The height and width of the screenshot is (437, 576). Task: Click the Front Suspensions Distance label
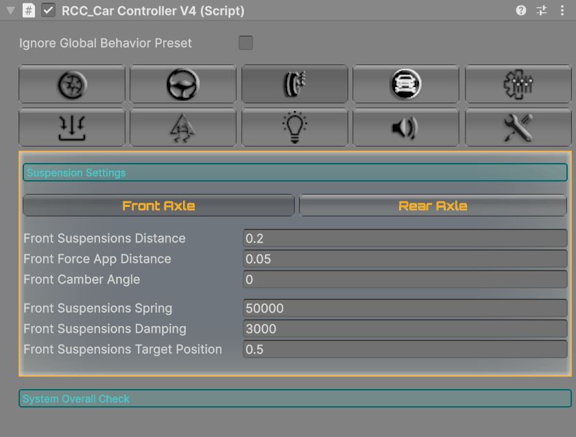104,238
